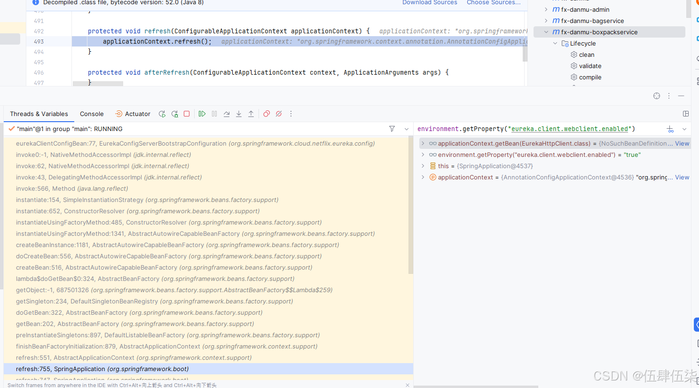The image size is (699, 388).
Task: Open the View Breakpoints dialog icon
Action: [x=267, y=114]
